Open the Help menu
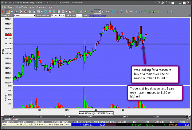 pyautogui.click(x=50, y=7)
